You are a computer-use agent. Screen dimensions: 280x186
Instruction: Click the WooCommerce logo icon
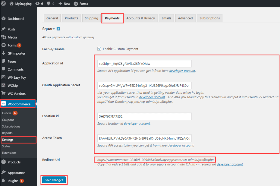tap(3, 104)
